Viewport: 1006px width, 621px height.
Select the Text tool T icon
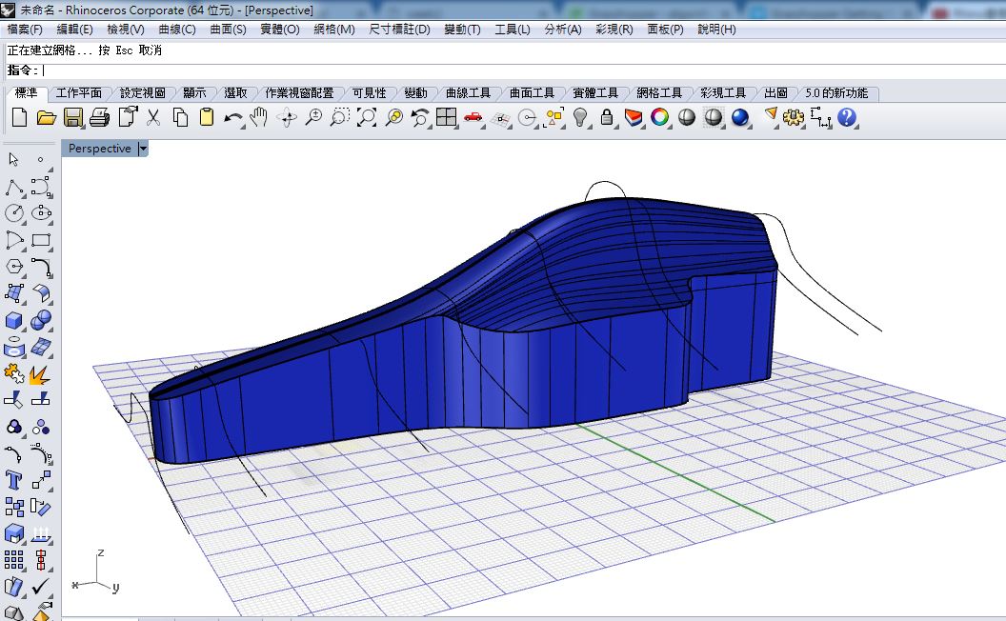[14, 480]
